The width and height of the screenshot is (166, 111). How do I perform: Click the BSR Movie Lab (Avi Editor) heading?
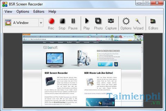99,73
